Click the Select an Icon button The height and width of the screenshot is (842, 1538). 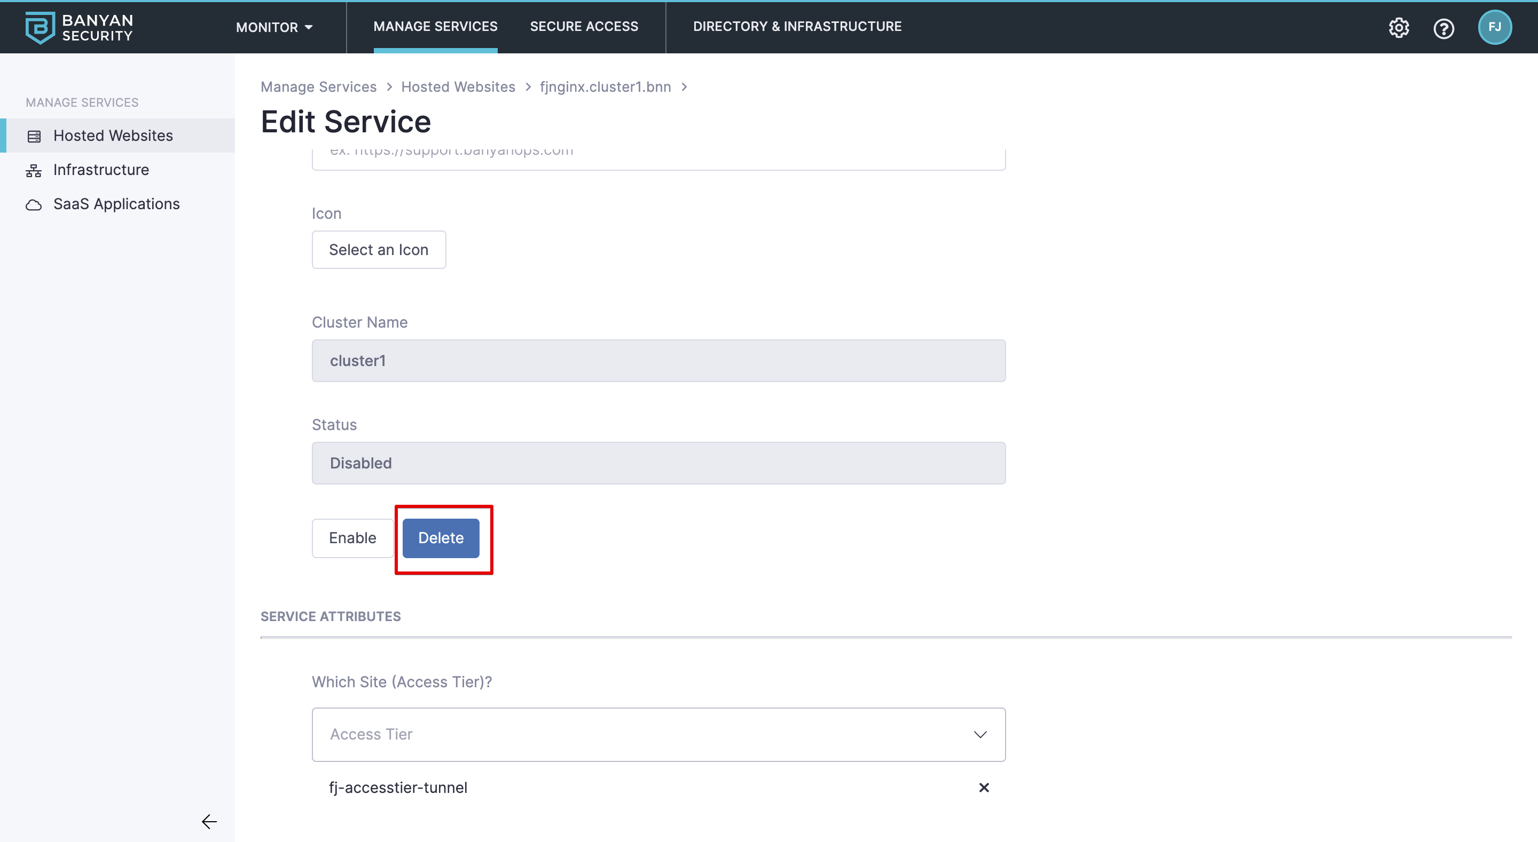[x=379, y=249]
